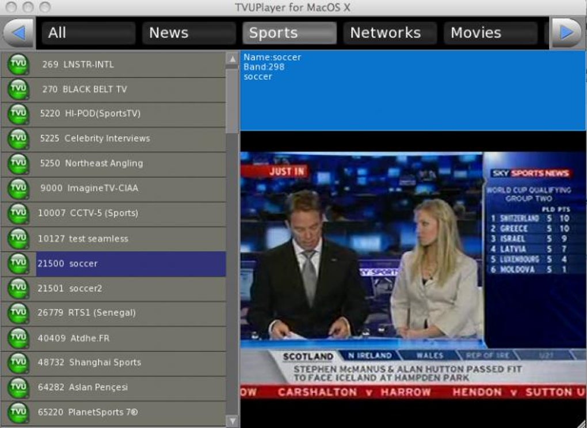Select highlighted channel 21500 soccer
This screenshot has width=587, height=428.
(x=113, y=264)
